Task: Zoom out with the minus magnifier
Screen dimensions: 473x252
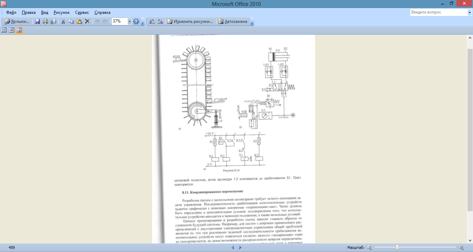Action: 369,247
